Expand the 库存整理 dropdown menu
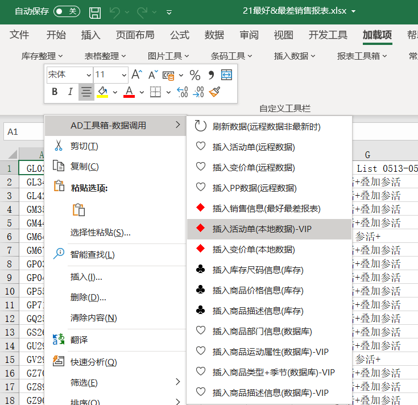Image resolution: width=418 pixels, height=405 pixels. pyautogui.click(x=42, y=56)
